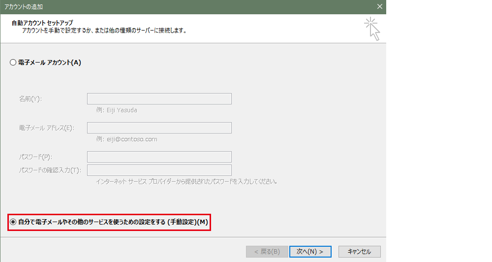Click the 電子メール アドレス(E) input field
The width and height of the screenshot is (492, 262).
(159, 128)
